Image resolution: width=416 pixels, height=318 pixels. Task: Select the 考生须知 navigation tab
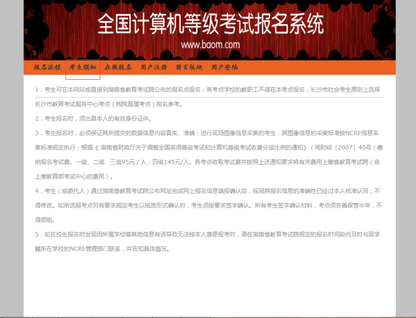tap(83, 67)
